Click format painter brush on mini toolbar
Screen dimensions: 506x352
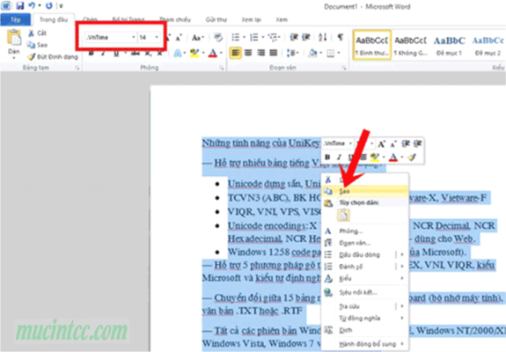coord(411,157)
